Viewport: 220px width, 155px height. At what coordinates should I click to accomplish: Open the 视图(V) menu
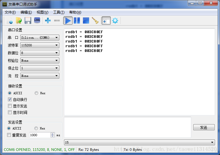pyautogui.click(x=42, y=12)
